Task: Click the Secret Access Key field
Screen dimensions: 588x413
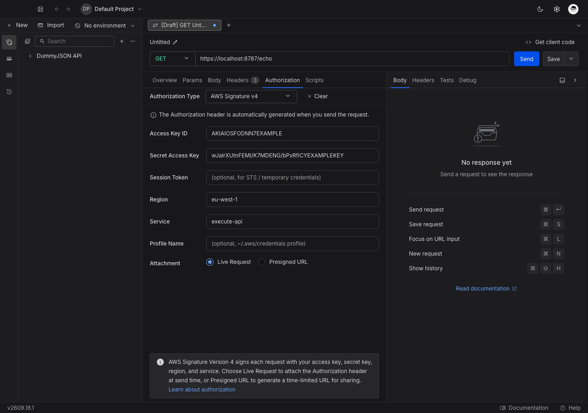Action: 293,156
